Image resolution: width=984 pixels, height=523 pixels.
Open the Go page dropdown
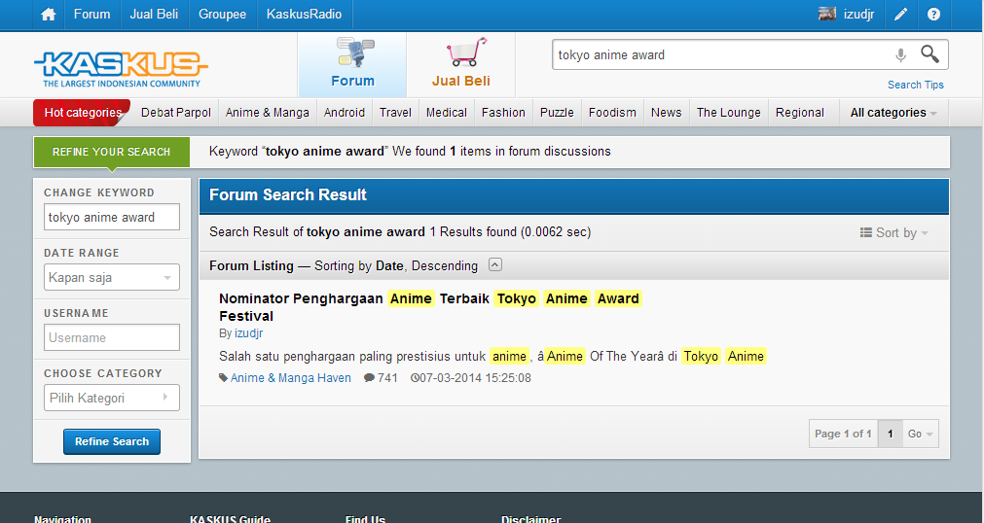click(x=920, y=434)
